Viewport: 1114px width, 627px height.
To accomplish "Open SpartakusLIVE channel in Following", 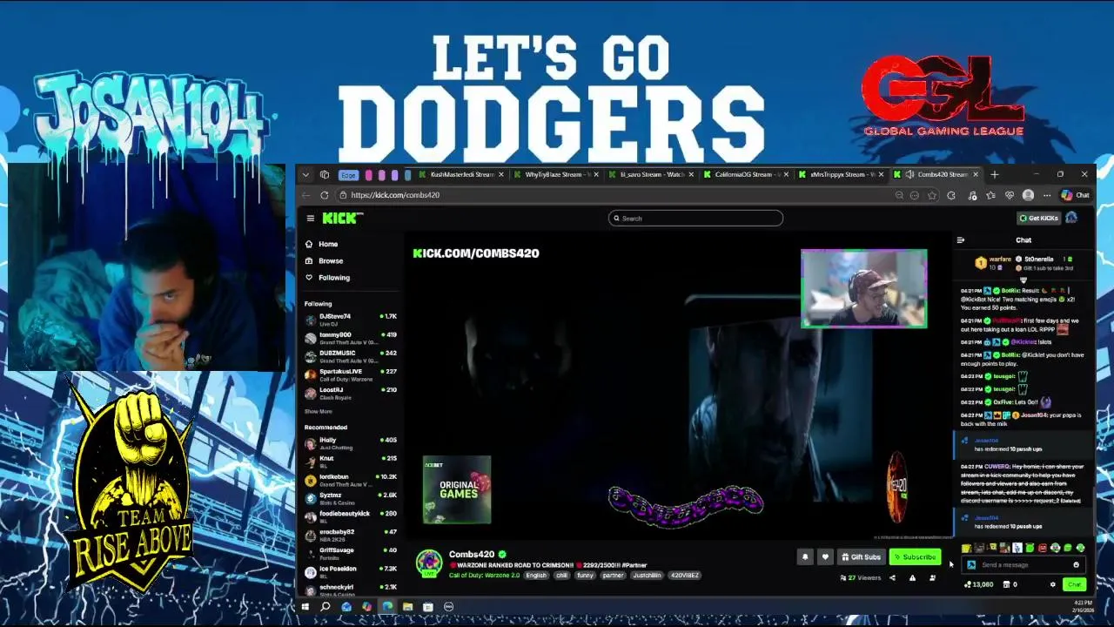I will click(x=351, y=374).
